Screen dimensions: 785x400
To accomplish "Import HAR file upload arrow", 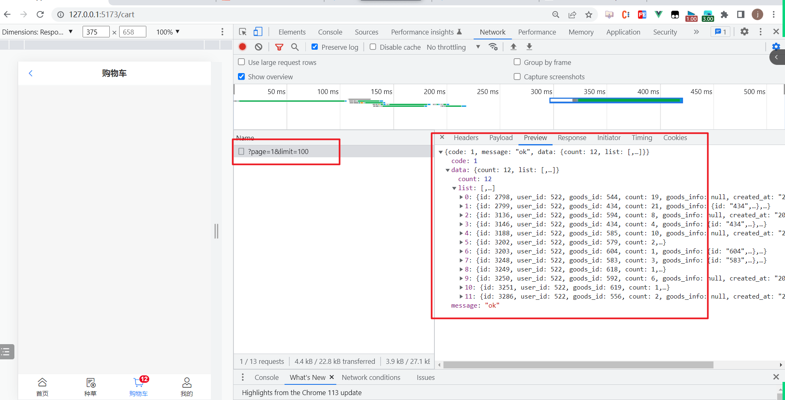I will coord(513,46).
